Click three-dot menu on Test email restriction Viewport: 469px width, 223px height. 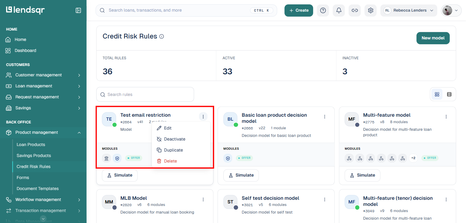(x=203, y=116)
